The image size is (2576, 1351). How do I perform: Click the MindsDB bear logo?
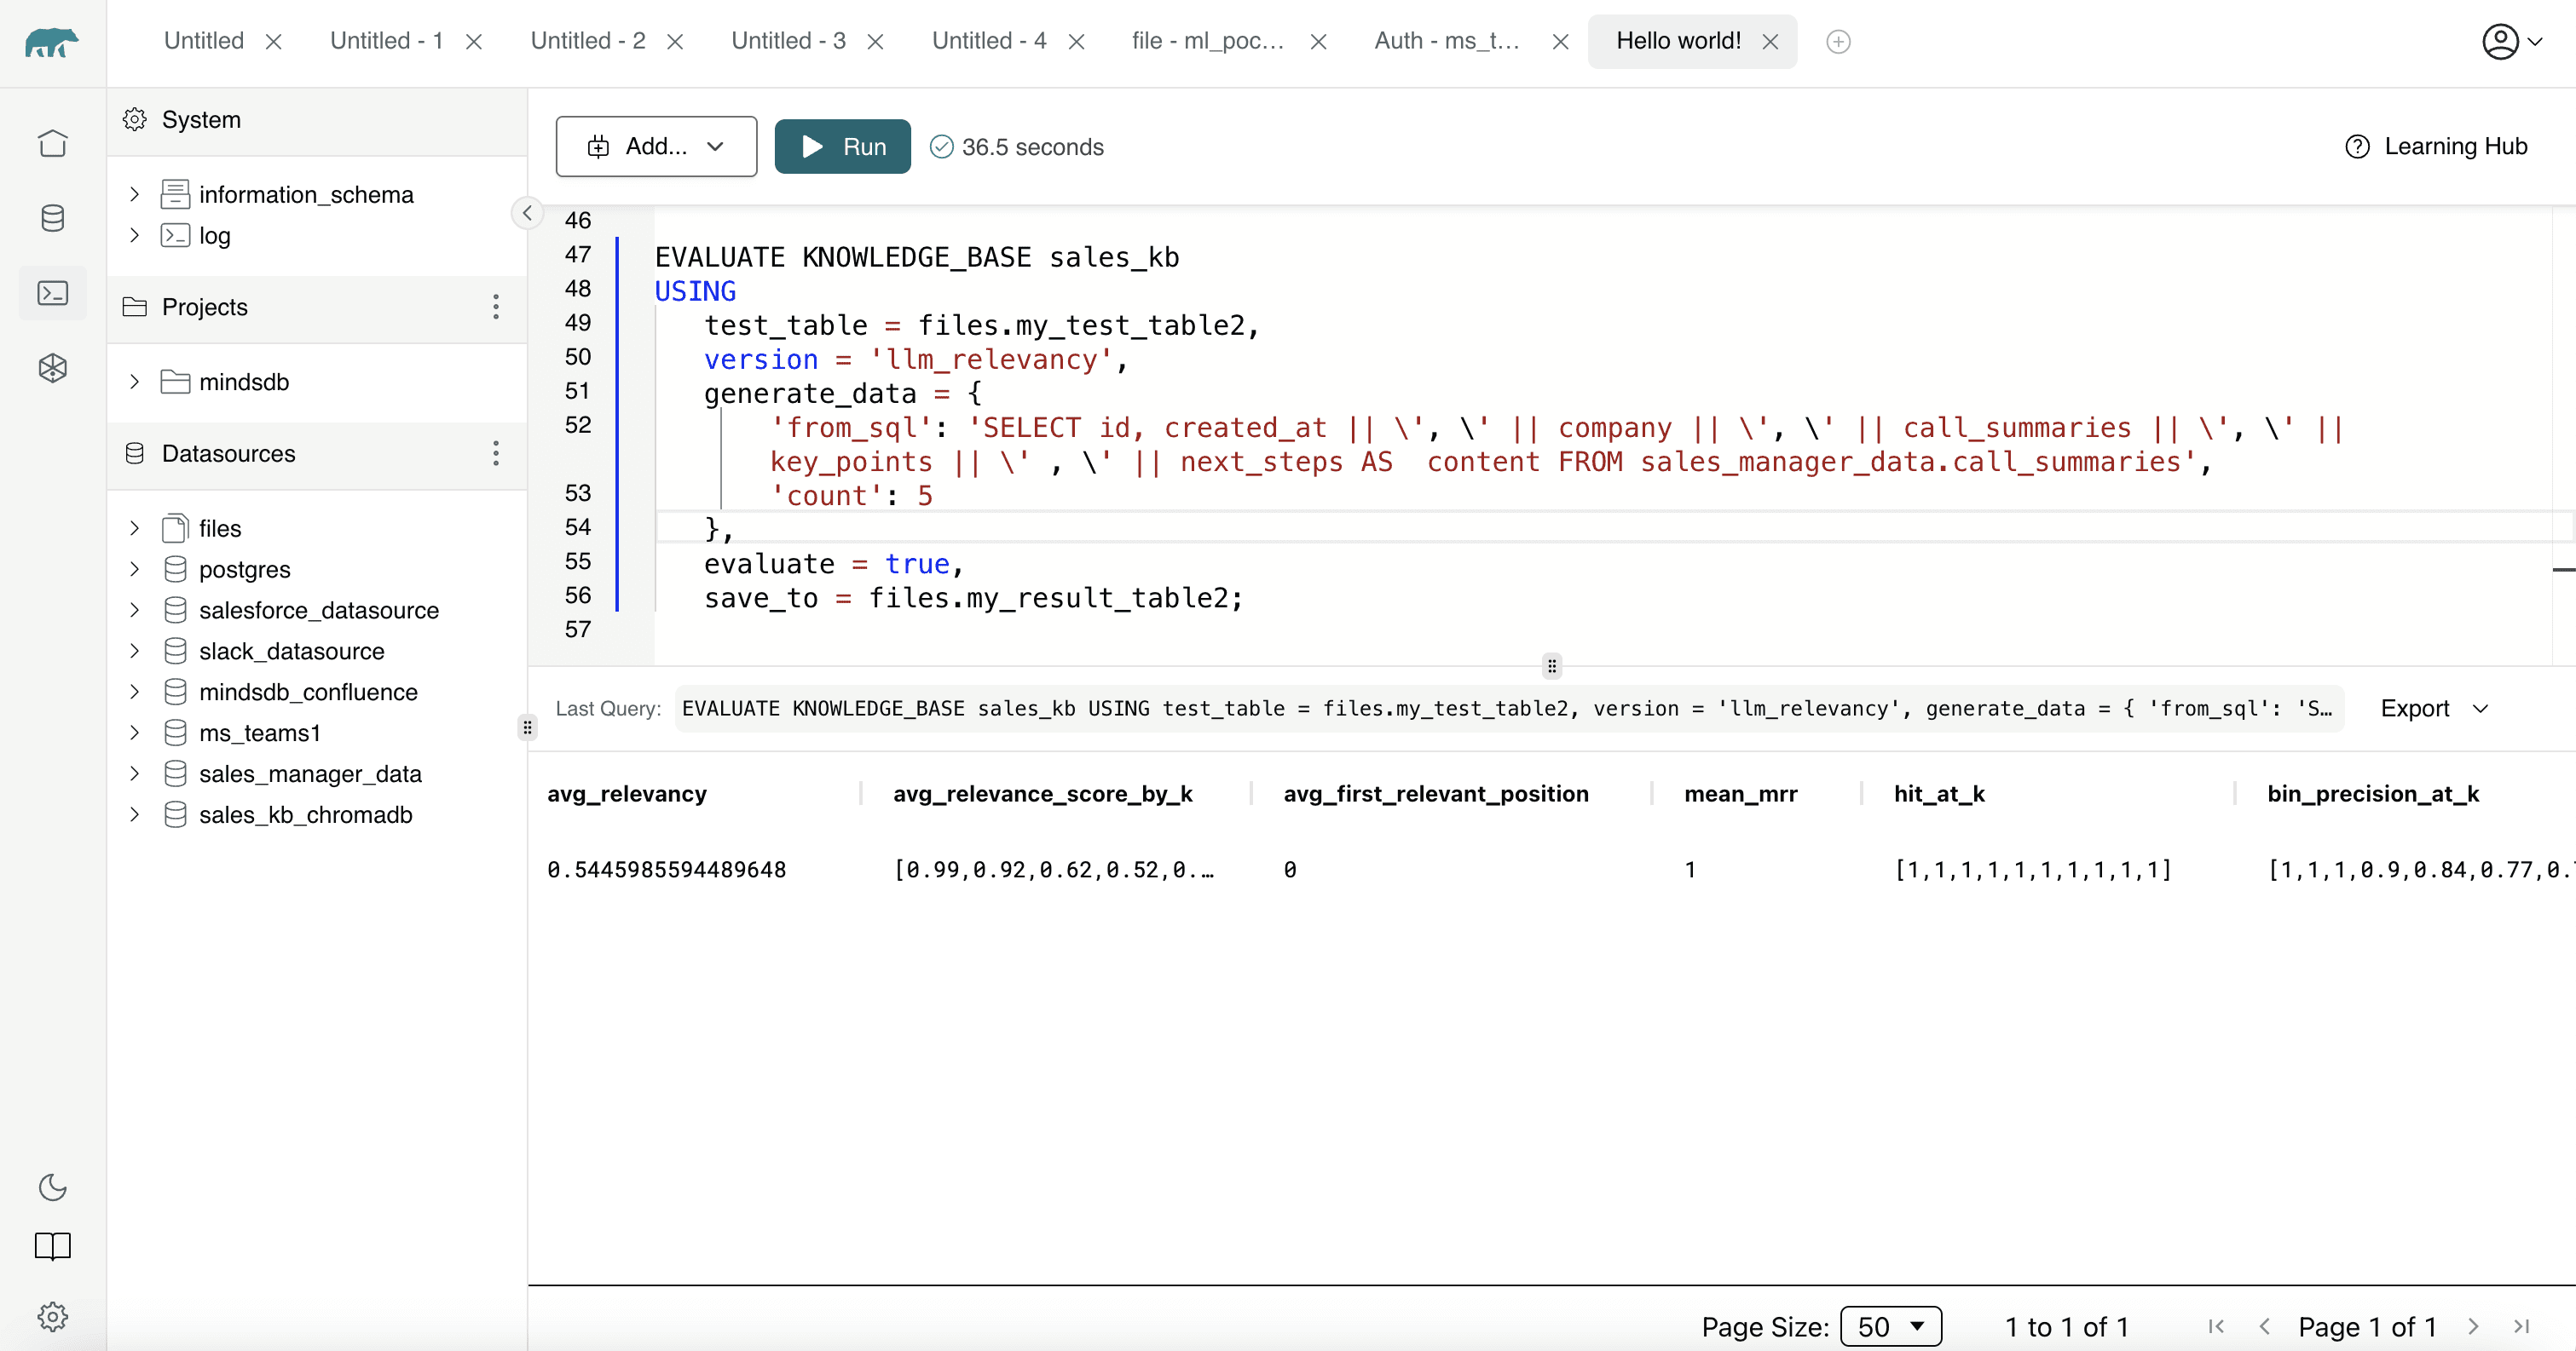(52, 42)
